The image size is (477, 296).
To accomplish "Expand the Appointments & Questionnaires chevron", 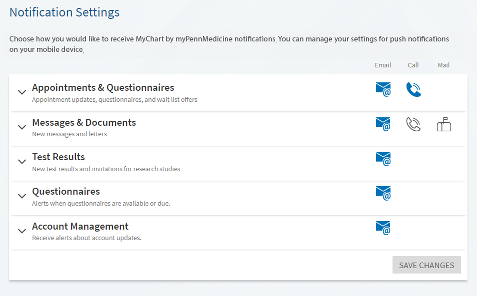I will click(x=22, y=92).
